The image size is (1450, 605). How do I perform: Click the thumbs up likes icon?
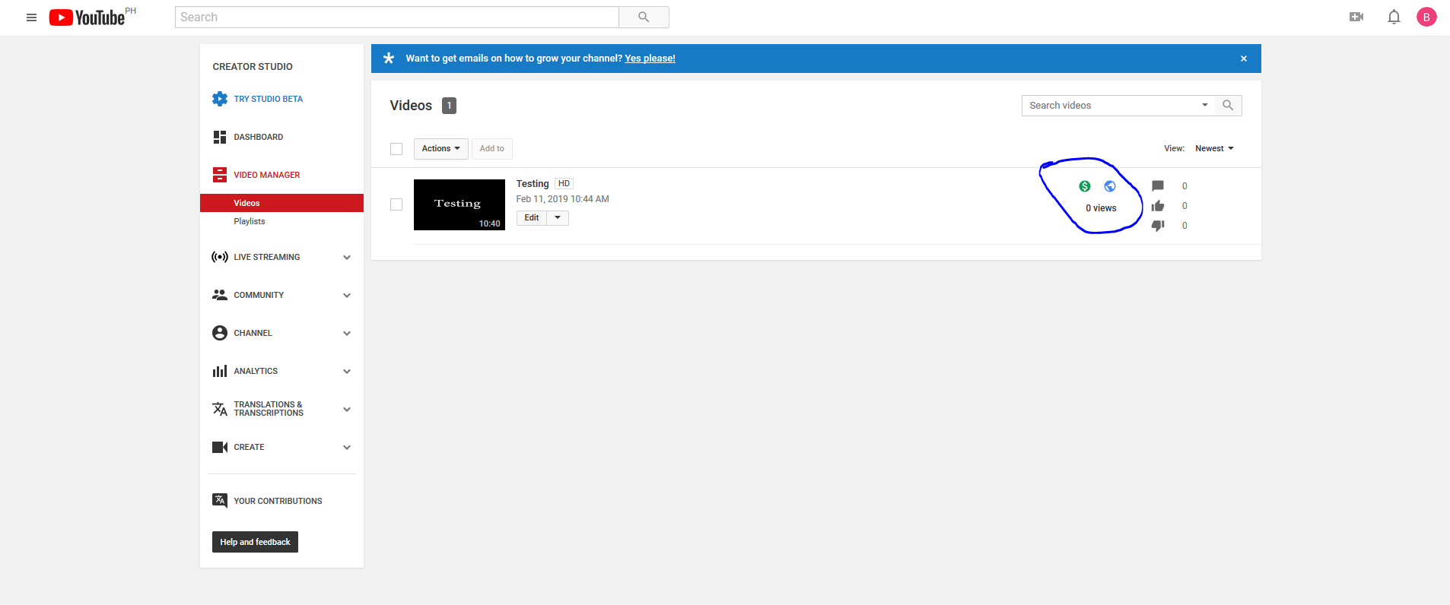click(x=1158, y=206)
